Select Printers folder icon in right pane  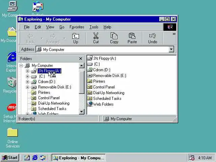tap(90, 81)
